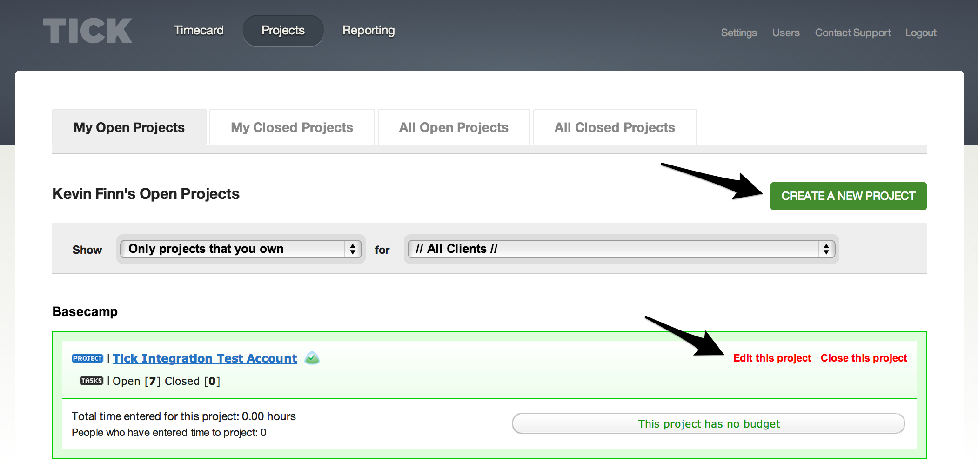
Task: Click the Basecamp checkmark icon beside the project name
Action: (312, 358)
